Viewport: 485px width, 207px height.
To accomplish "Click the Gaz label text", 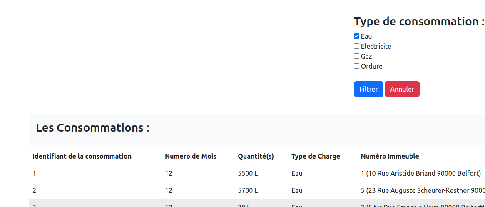I will (x=366, y=56).
